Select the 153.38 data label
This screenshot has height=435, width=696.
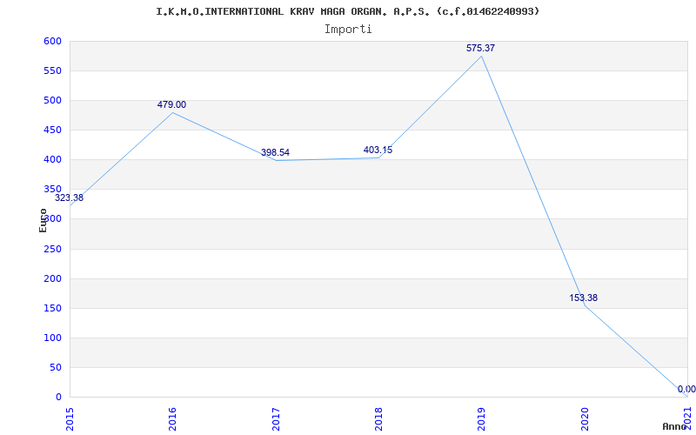583,298
